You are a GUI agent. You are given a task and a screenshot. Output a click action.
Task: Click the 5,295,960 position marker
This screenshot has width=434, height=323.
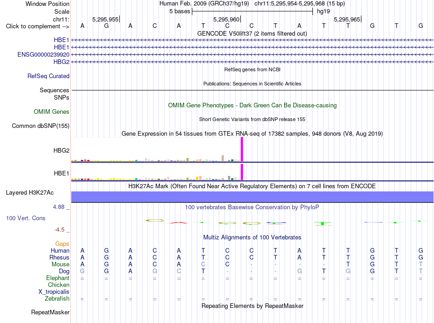point(227,19)
